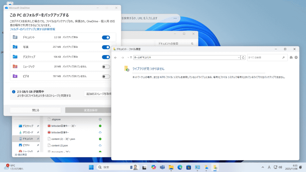Viewport: 306px width, 172px height.
Task: Click the ドキュメント folder icon in OneDrive list
Action: pyautogui.click(x=15, y=37)
